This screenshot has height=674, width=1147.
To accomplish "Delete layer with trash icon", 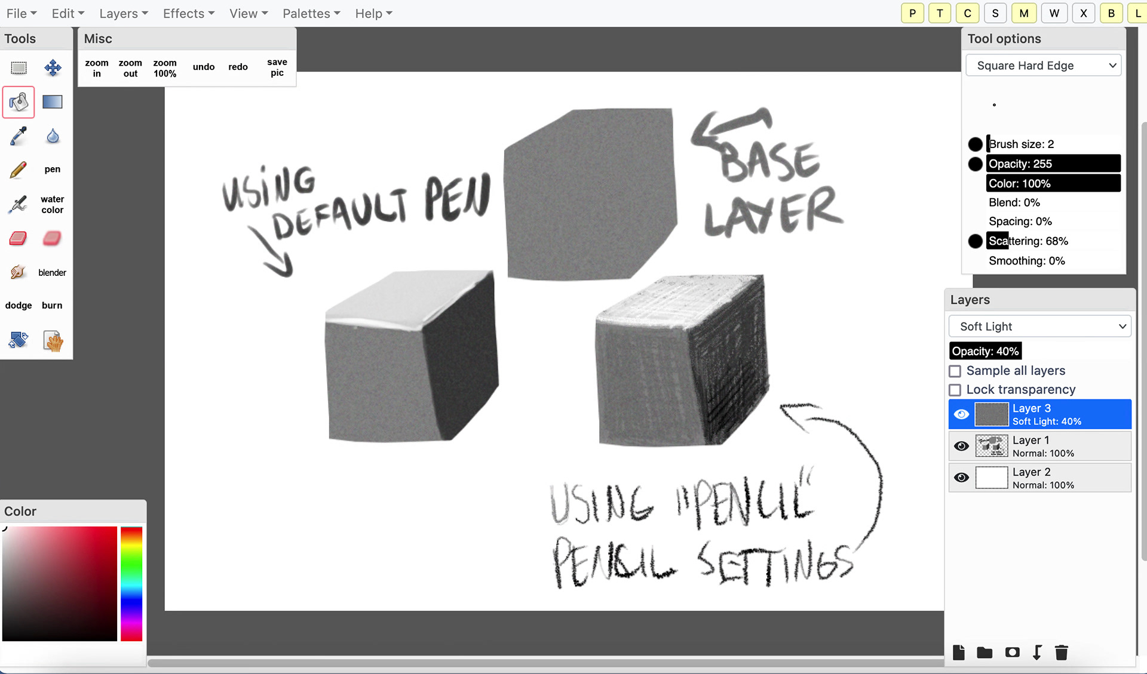I will (x=1061, y=653).
